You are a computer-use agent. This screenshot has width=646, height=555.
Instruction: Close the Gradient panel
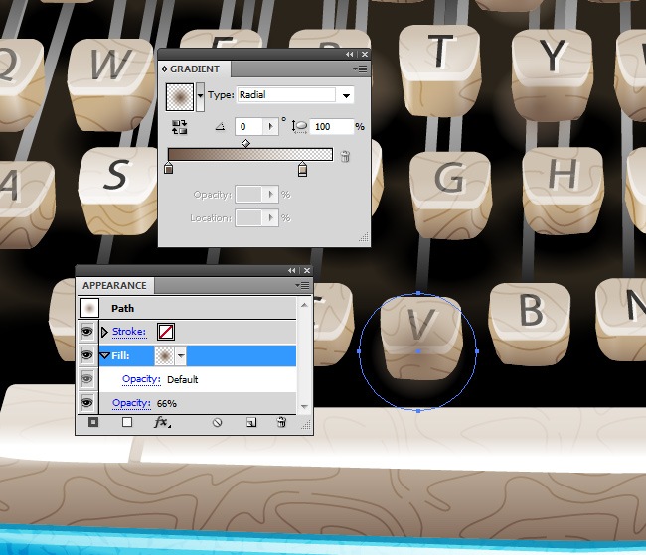coord(365,54)
